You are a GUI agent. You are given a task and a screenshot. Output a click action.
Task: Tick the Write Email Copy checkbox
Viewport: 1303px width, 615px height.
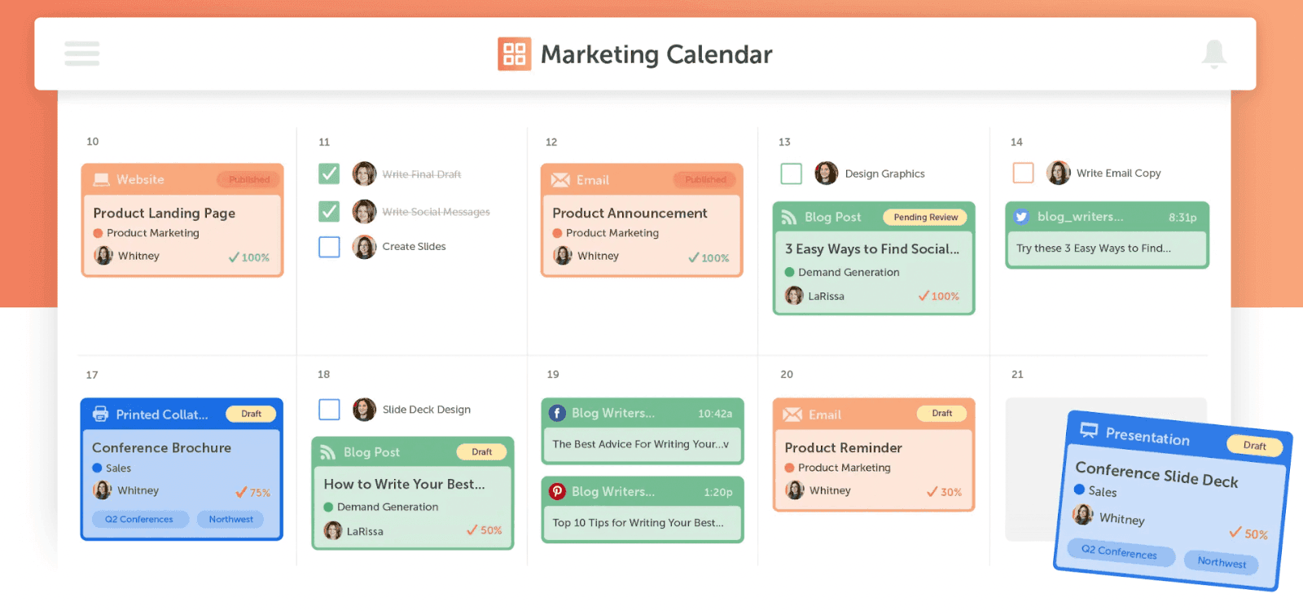tap(1023, 173)
